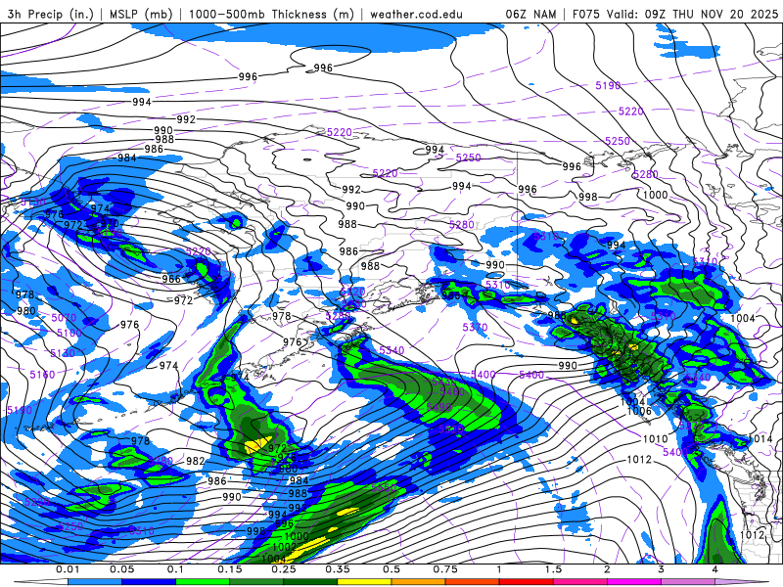783x587 pixels.
Task: Click the "F075 Valid: 09Z THU NOV 20 2025" text
Action: click(x=675, y=14)
